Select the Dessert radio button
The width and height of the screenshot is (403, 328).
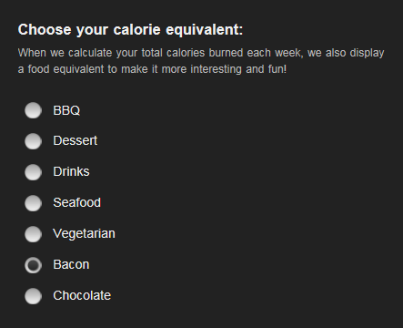click(33, 141)
